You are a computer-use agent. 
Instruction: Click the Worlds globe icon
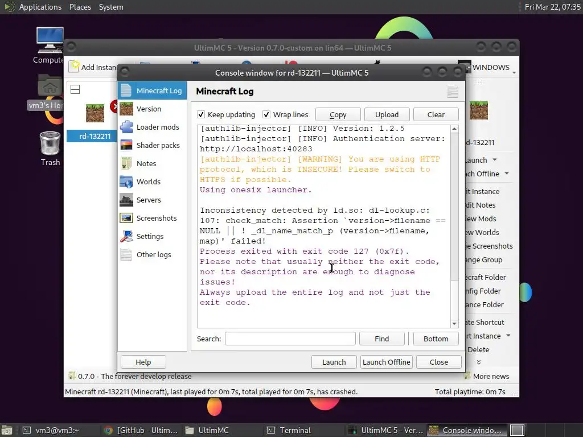click(x=126, y=182)
